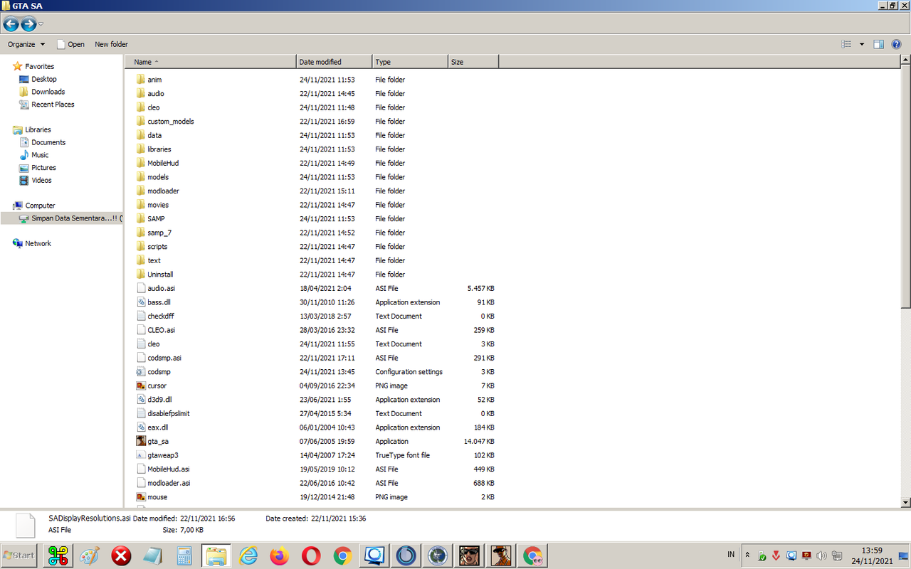Select the d3d9.dll file name
This screenshot has height=569, width=911.
[159, 400]
